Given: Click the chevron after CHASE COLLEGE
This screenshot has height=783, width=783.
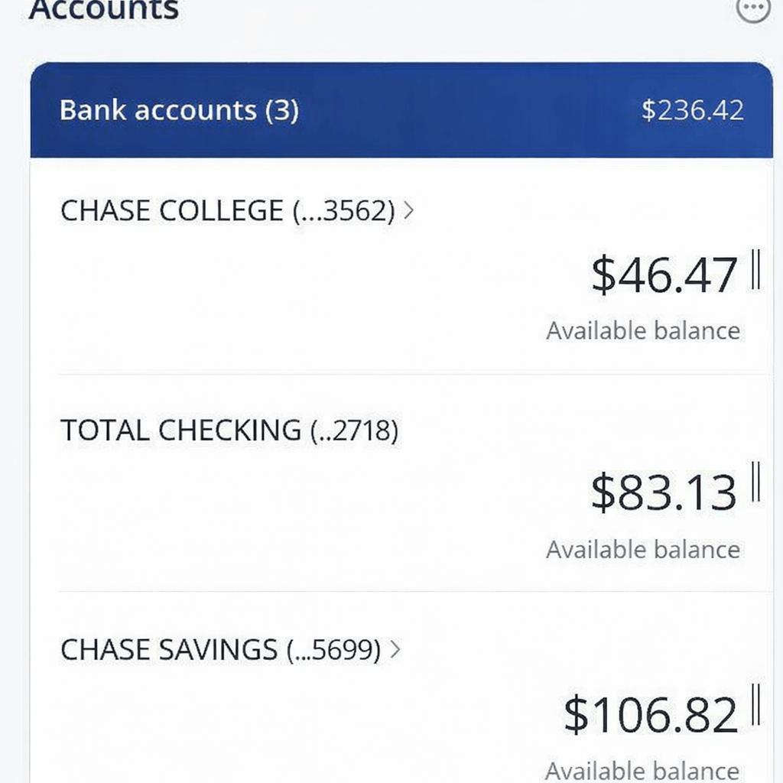Looking at the screenshot, I should pos(408,210).
